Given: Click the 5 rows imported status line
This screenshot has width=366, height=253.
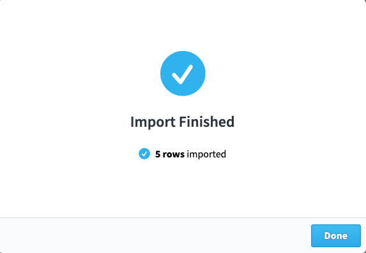Looking at the screenshot, I should [182, 154].
